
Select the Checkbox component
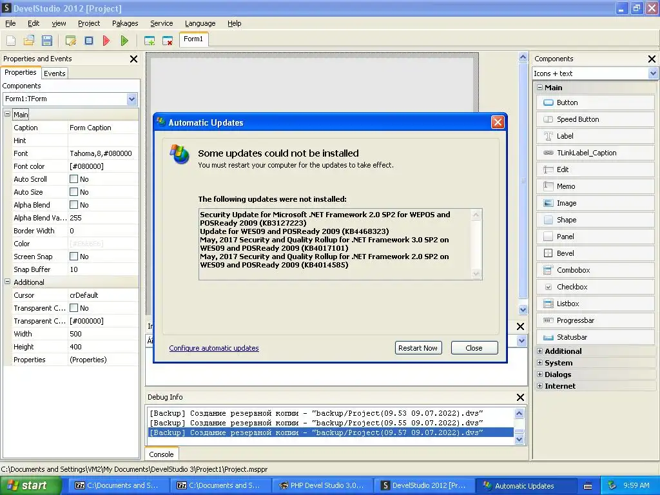tap(595, 287)
